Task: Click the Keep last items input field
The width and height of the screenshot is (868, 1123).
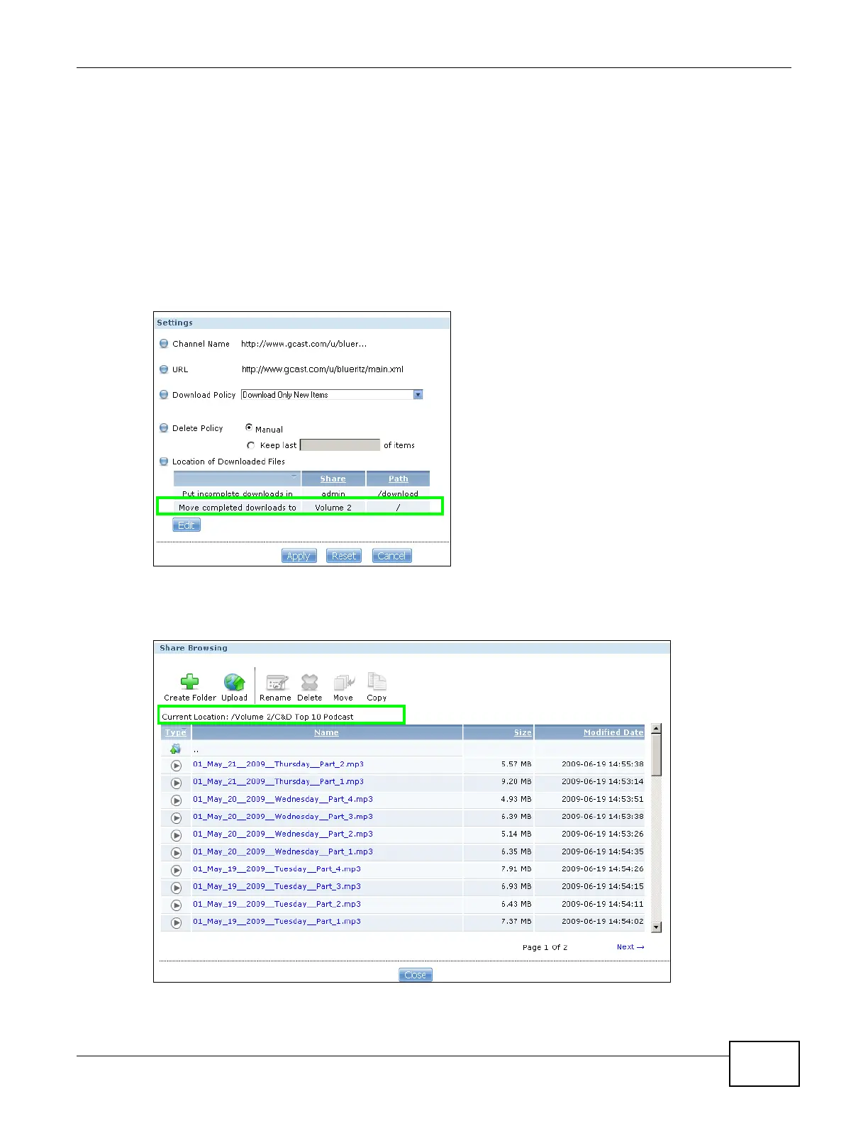Action: pyautogui.click(x=340, y=445)
